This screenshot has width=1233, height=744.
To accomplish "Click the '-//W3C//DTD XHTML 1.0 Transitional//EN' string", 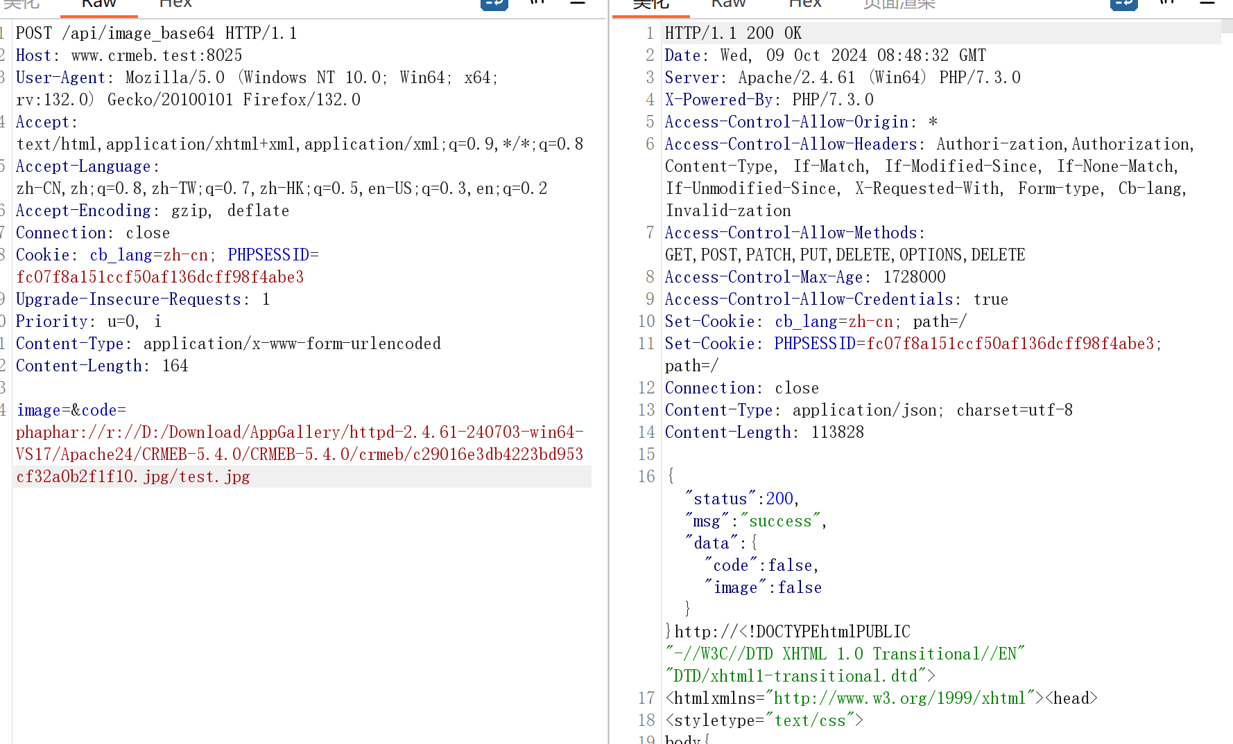I will [845, 654].
